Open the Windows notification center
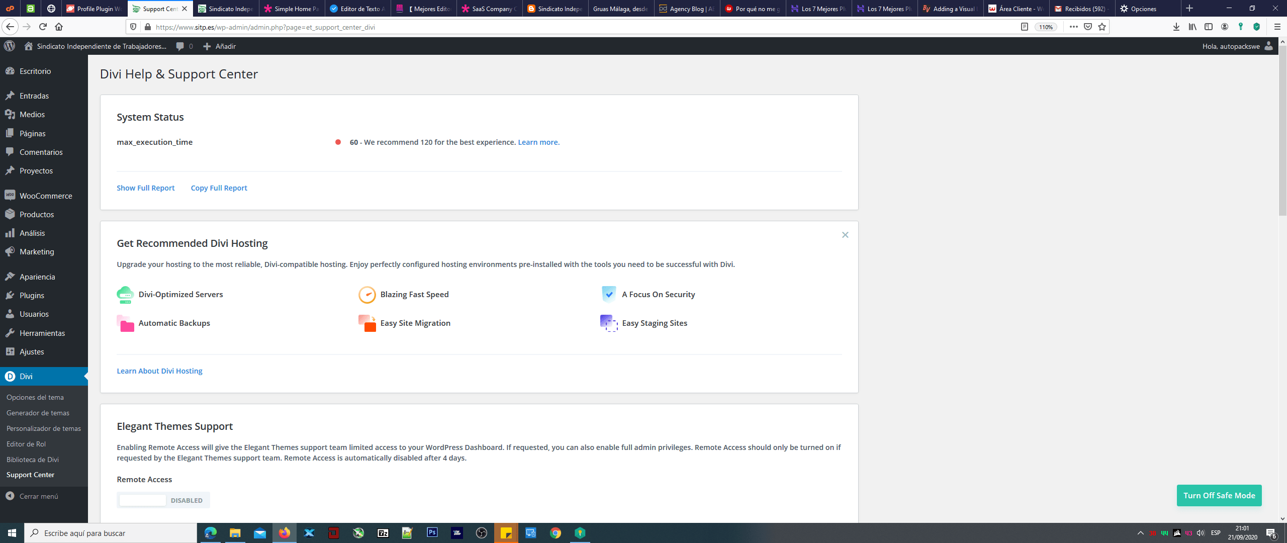1287x543 pixels. pos(1271,533)
